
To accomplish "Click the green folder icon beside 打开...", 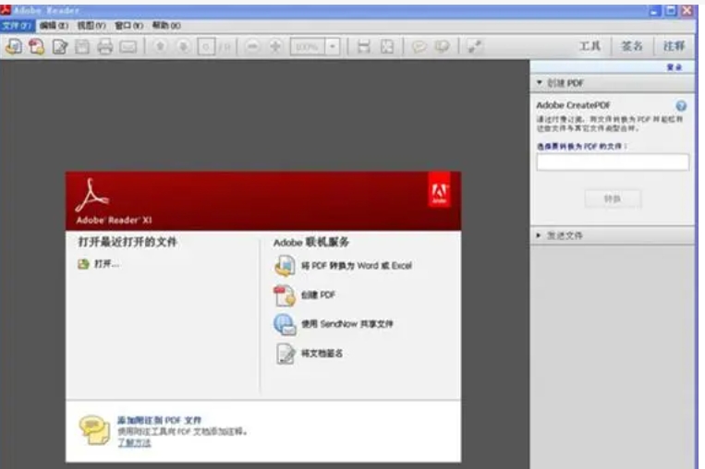I will 84,264.
